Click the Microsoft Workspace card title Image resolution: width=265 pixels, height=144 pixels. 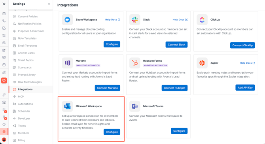(89, 106)
